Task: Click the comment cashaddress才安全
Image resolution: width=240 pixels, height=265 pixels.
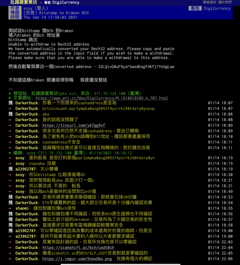Action: click(61, 142)
